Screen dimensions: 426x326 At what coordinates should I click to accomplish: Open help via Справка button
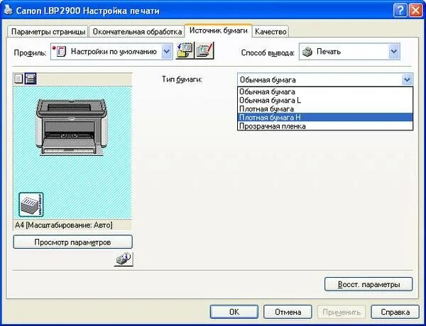(395, 312)
